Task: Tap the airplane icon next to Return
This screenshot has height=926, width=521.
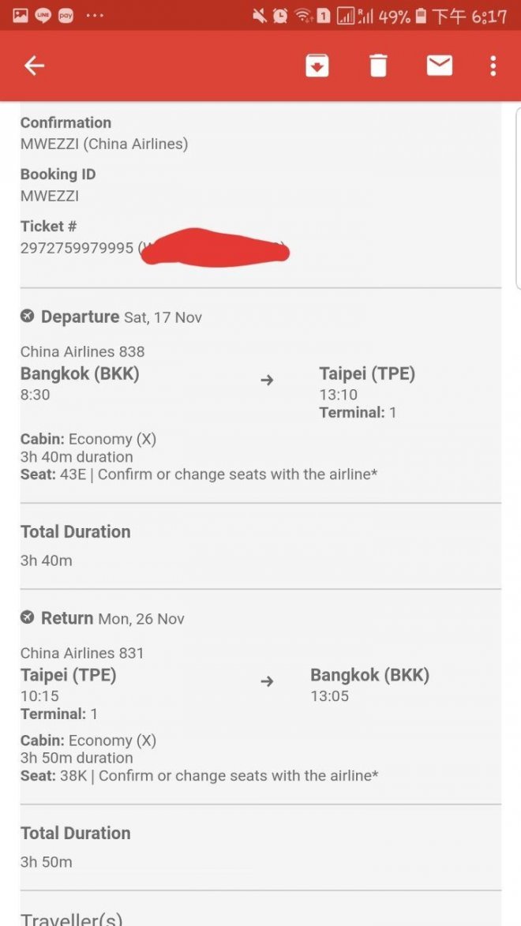Action: (28, 617)
